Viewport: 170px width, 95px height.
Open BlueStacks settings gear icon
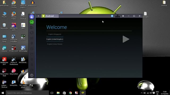pyautogui.click(x=123, y=16)
